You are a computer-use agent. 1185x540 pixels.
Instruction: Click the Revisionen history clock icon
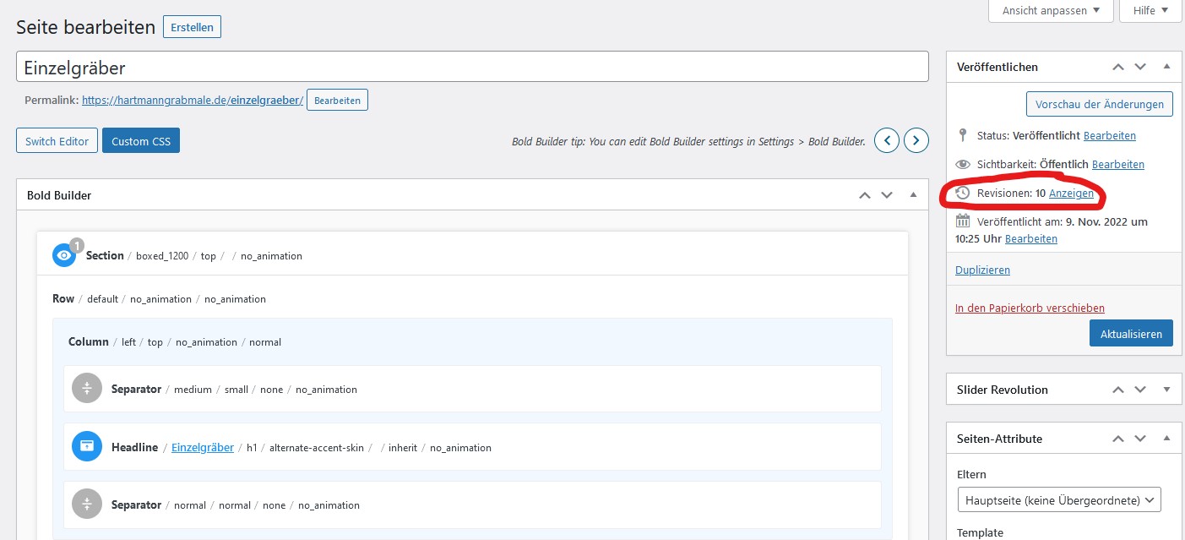pyautogui.click(x=963, y=193)
